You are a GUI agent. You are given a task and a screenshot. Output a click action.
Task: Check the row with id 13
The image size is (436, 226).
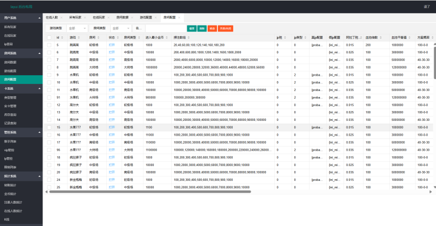point(49,113)
